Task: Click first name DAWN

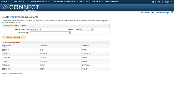Action: click(x=84, y=50)
